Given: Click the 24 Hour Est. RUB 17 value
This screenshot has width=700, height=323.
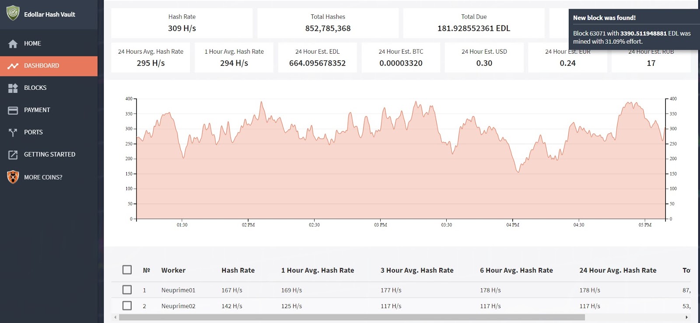Looking at the screenshot, I should [651, 63].
